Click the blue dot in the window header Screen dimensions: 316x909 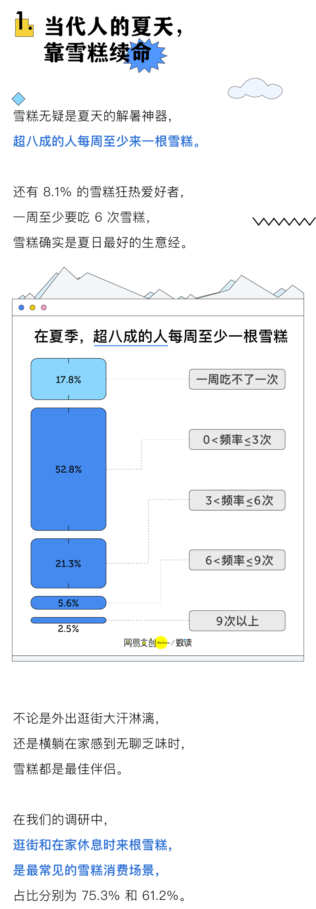[x=21, y=307]
